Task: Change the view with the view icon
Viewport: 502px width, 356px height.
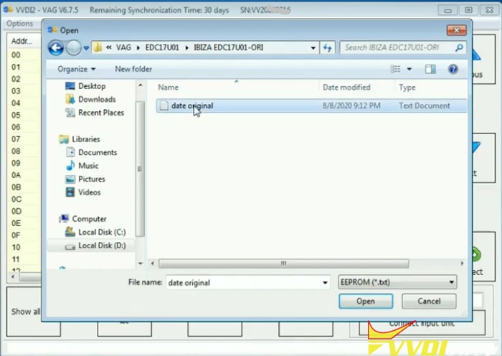Action: tap(395, 69)
